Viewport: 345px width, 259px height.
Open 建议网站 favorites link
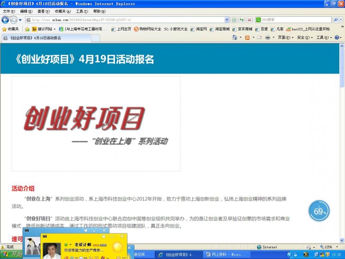(43, 29)
